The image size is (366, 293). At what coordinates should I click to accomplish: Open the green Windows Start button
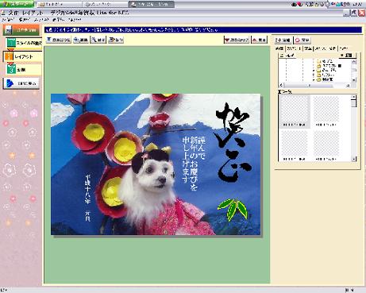click(x=17, y=4)
